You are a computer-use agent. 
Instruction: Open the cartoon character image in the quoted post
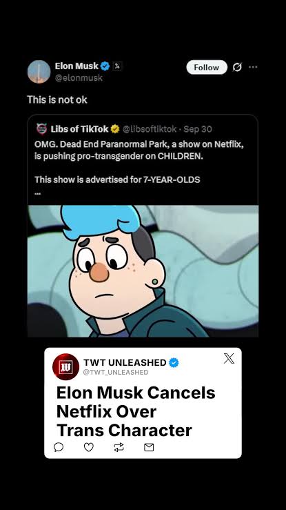click(x=143, y=271)
